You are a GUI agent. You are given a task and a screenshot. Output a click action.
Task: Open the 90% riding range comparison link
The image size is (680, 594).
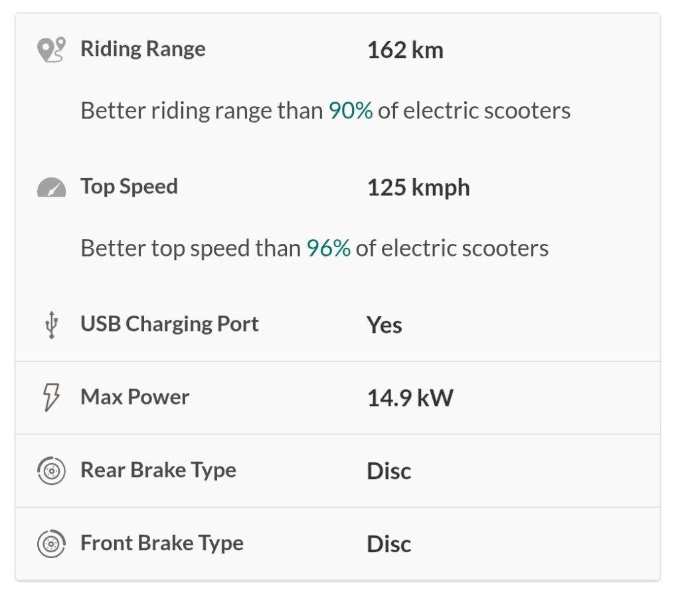(351, 110)
